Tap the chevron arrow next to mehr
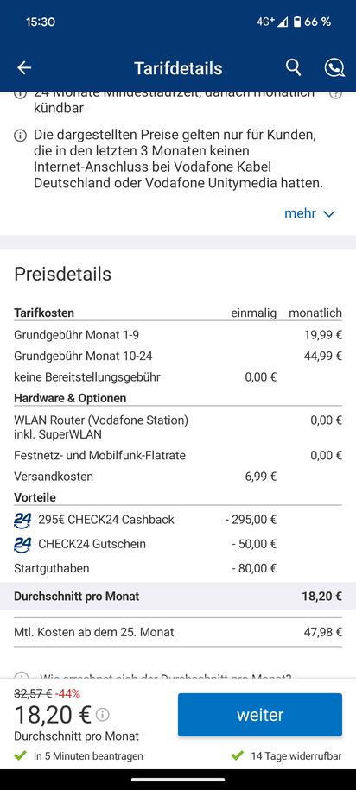356x790 pixels. (x=328, y=213)
